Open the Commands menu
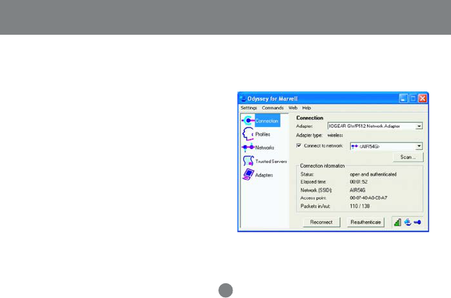This screenshot has width=451, height=298. click(273, 108)
